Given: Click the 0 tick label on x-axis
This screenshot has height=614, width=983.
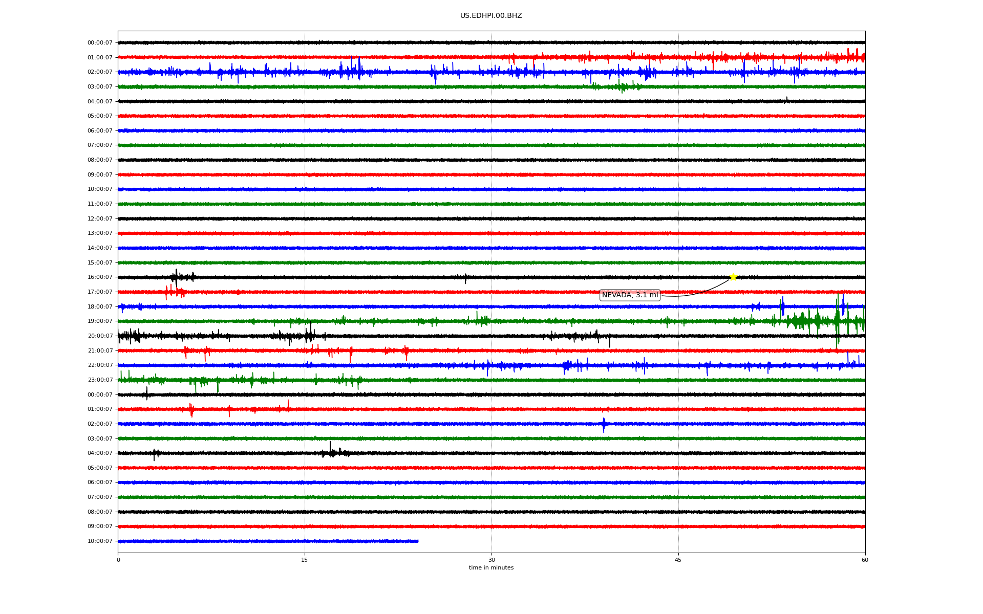Looking at the screenshot, I should (118, 560).
